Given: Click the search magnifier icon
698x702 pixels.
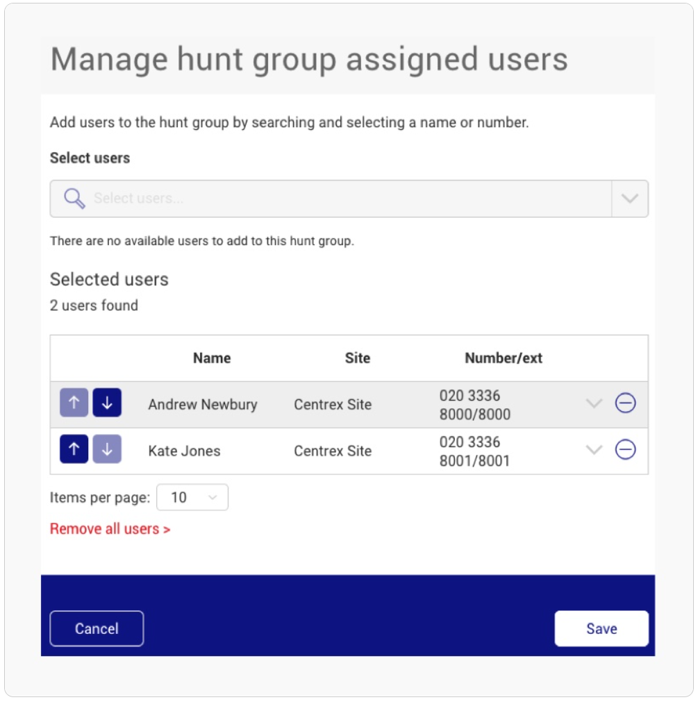Looking at the screenshot, I should 74,199.
